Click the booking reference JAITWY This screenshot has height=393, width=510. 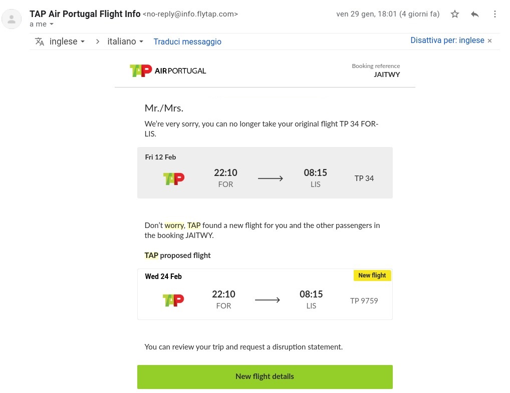(387, 74)
